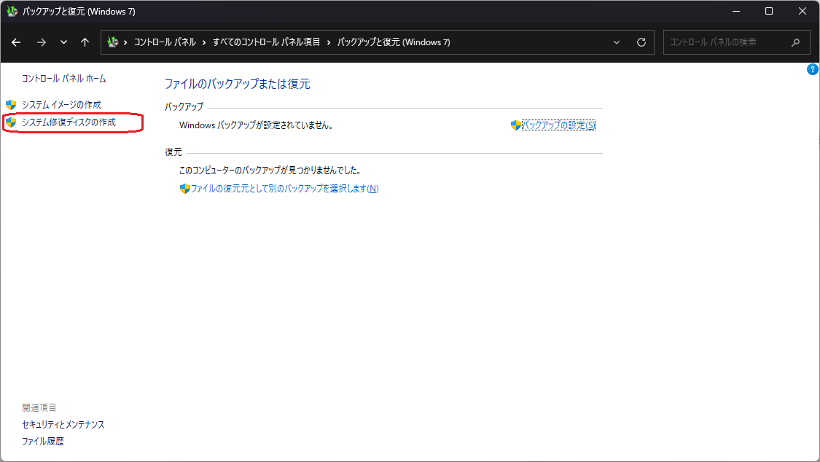This screenshot has height=462, width=820.
Task: Open 'セキュリティとメンテナンス' related item
Action: [x=63, y=424]
